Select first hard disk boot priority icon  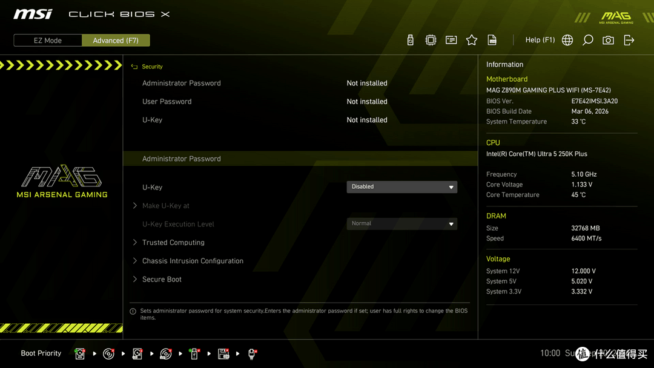pyautogui.click(x=80, y=353)
